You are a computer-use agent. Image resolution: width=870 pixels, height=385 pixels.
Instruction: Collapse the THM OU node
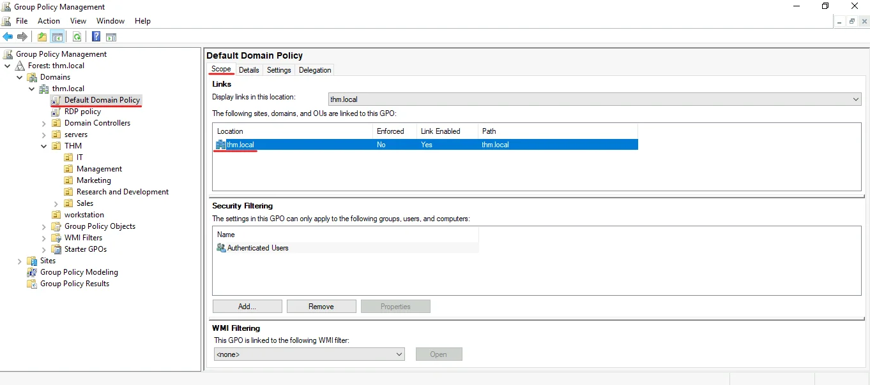(44, 146)
